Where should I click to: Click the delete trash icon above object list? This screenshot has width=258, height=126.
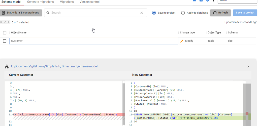[1, 22]
